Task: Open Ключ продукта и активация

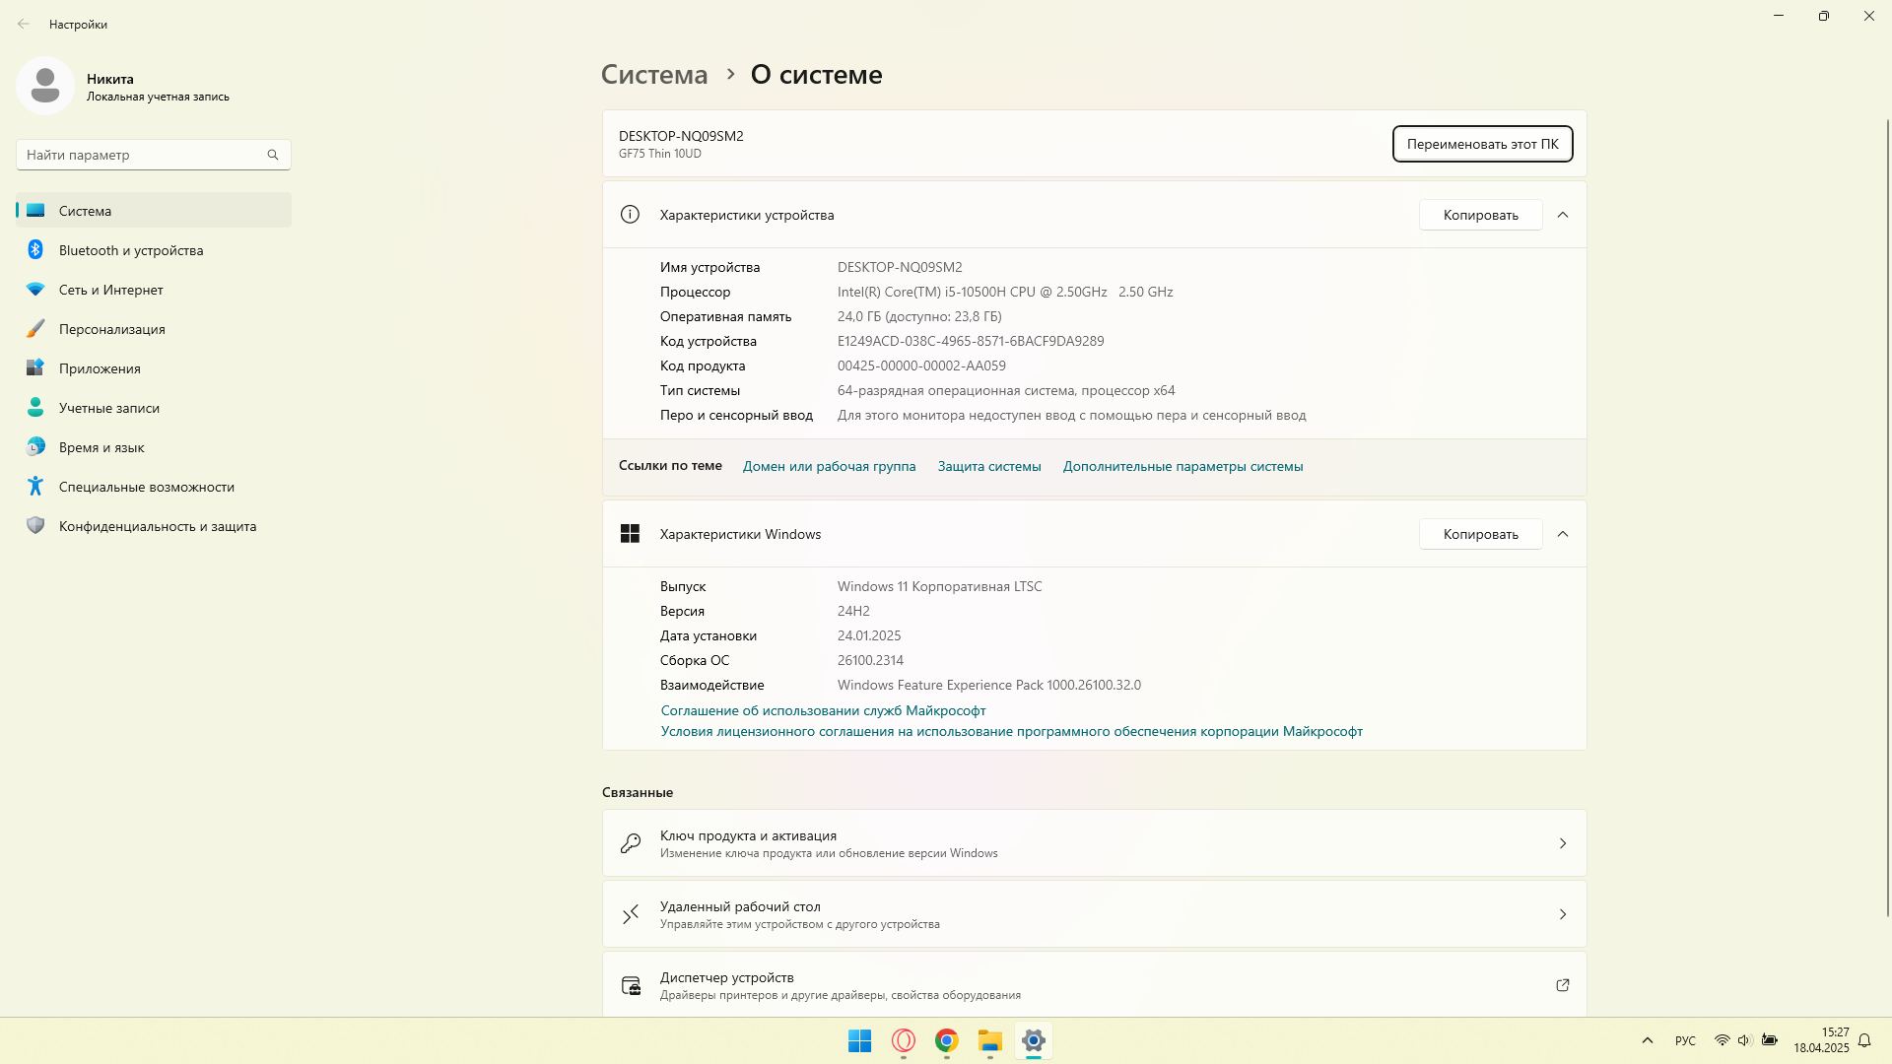Action: 1094,843
